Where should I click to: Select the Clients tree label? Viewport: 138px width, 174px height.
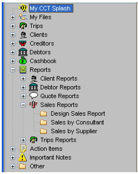(x=39, y=35)
